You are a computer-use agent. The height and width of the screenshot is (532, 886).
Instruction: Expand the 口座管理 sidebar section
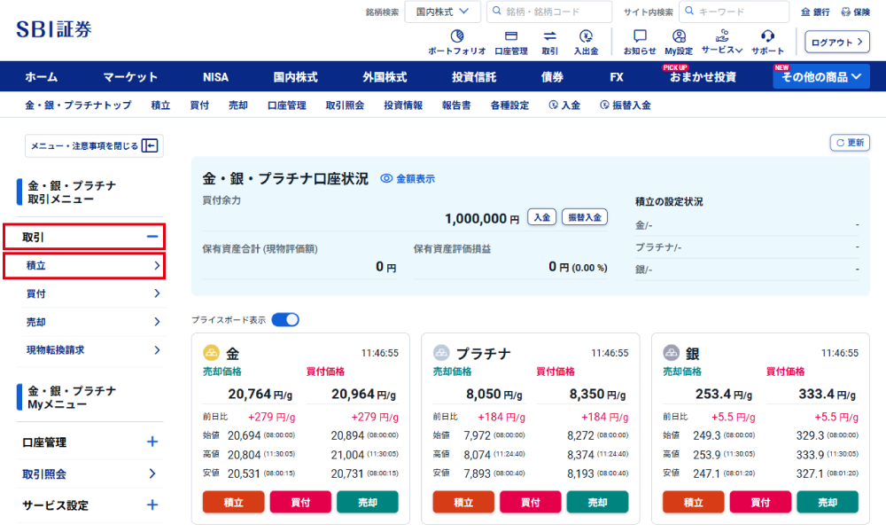coord(152,442)
